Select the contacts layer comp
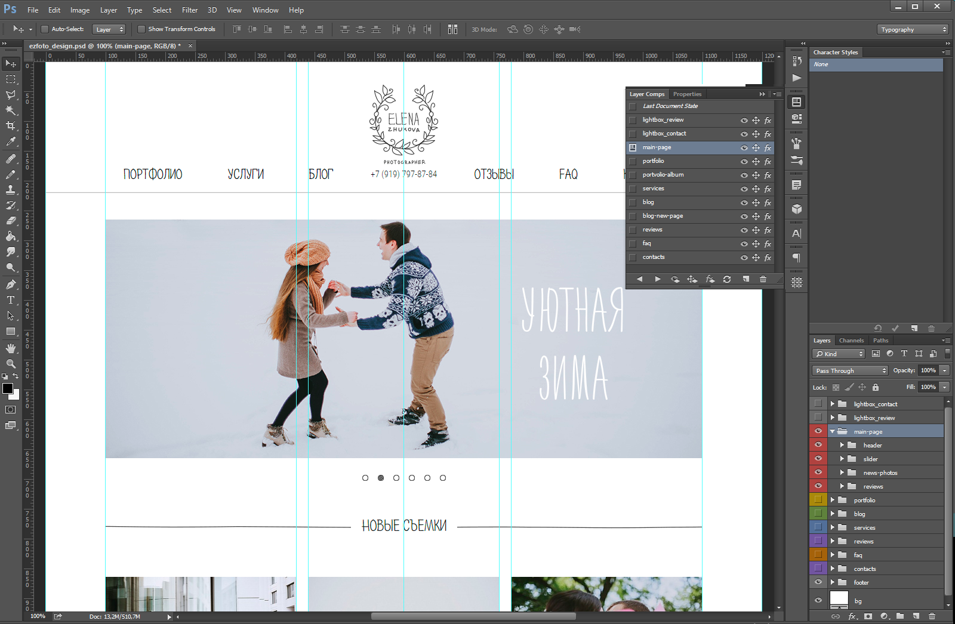The height and width of the screenshot is (624, 955). (x=700, y=257)
